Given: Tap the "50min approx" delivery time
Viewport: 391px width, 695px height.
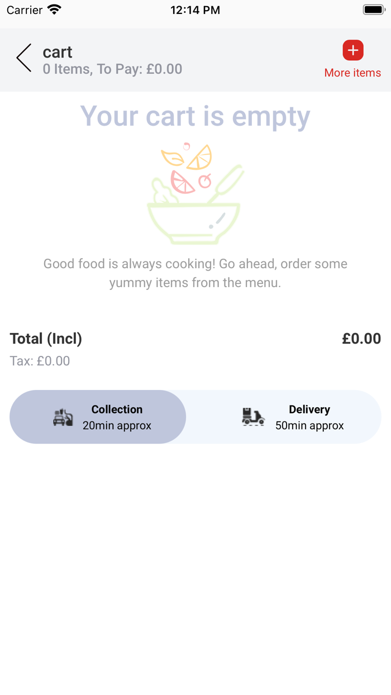Looking at the screenshot, I should click(x=309, y=426).
